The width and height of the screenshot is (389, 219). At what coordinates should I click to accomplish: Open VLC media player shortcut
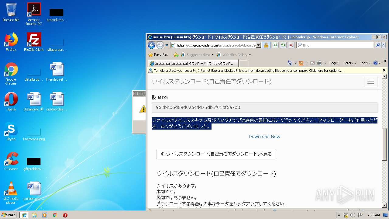coord(11,193)
